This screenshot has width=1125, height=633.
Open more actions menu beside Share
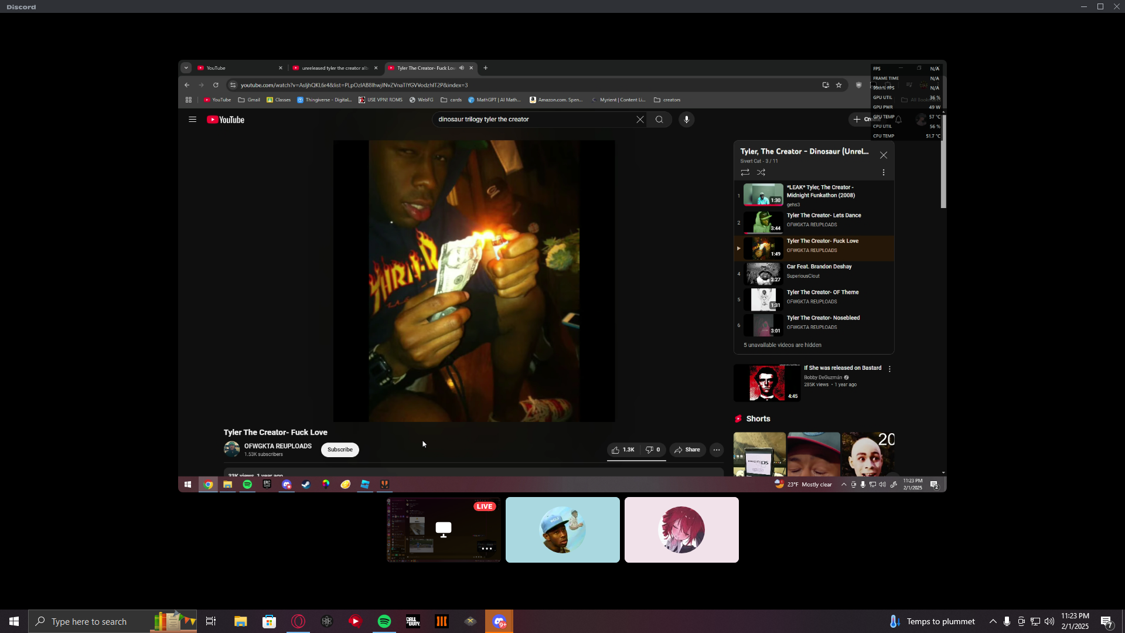pos(716,450)
